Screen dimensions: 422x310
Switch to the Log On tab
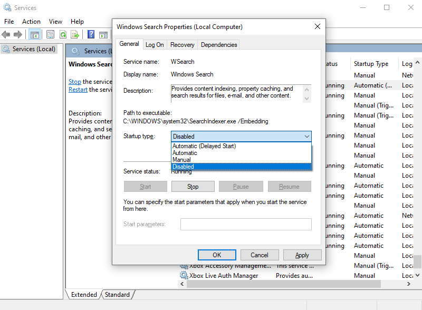tap(155, 45)
